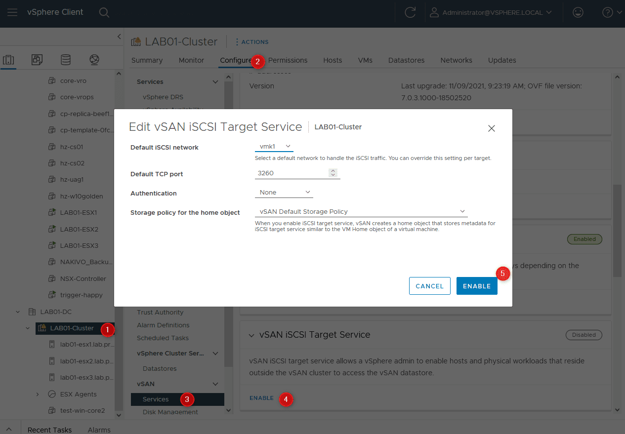The width and height of the screenshot is (625, 434).
Task: Click the datacenter icon beside LAB01-DC
Action: 32,312
